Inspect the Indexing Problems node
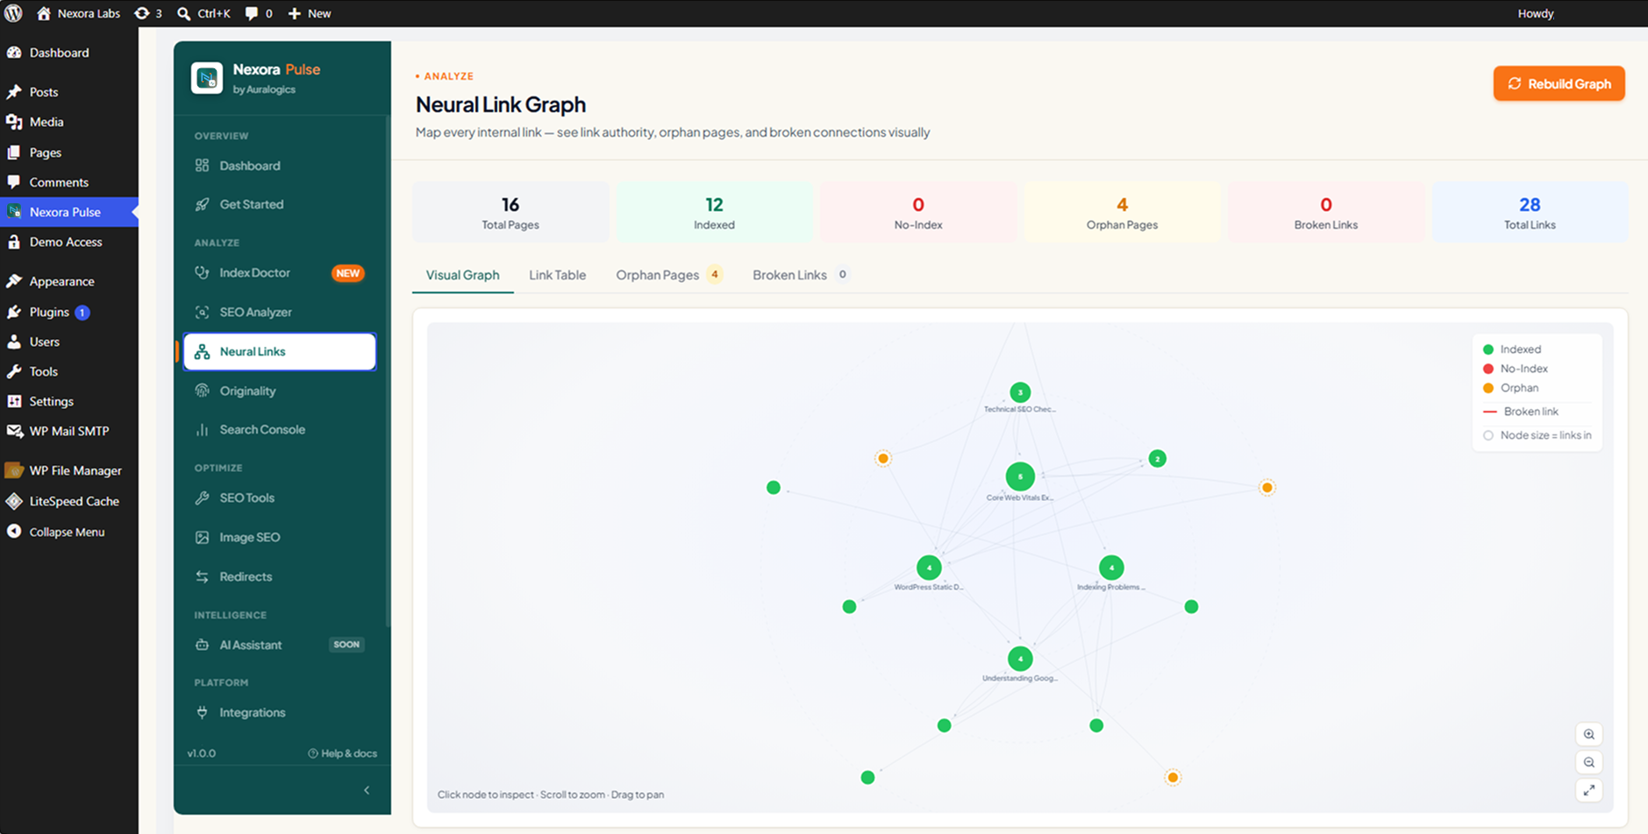This screenshot has width=1648, height=834. (1111, 568)
